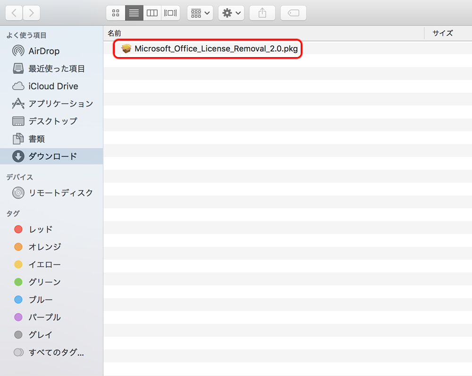Click the red レッド tag dot
This screenshot has height=376, width=472.
click(x=18, y=229)
